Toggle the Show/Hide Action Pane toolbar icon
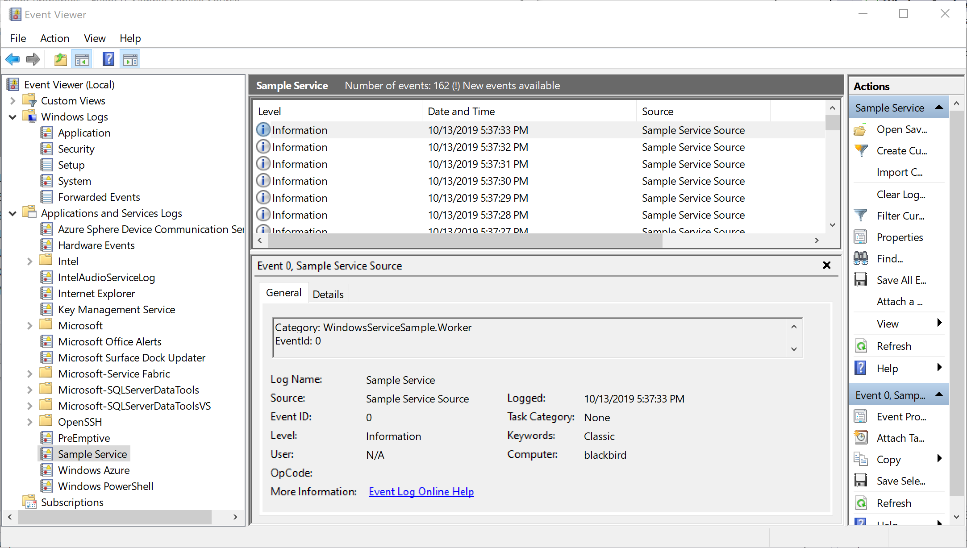Image resolution: width=967 pixels, height=548 pixels. [130, 59]
